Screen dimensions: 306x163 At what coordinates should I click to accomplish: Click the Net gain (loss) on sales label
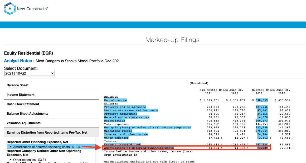click(148, 128)
